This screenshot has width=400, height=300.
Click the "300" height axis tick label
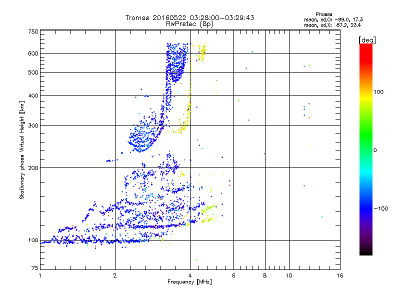pos(33,126)
